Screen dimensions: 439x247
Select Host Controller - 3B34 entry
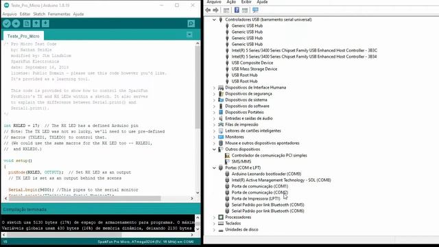click(304, 56)
